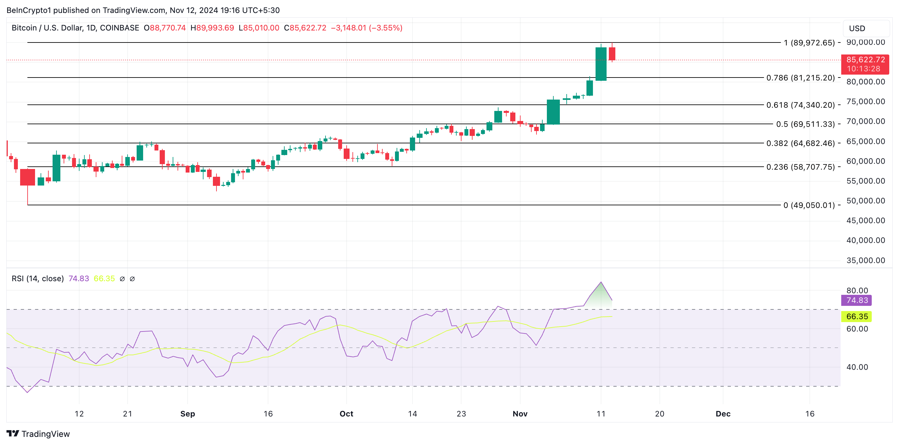The height and width of the screenshot is (445, 899).
Task: Click yellow 66.35 RSI average tag
Action: click(856, 316)
